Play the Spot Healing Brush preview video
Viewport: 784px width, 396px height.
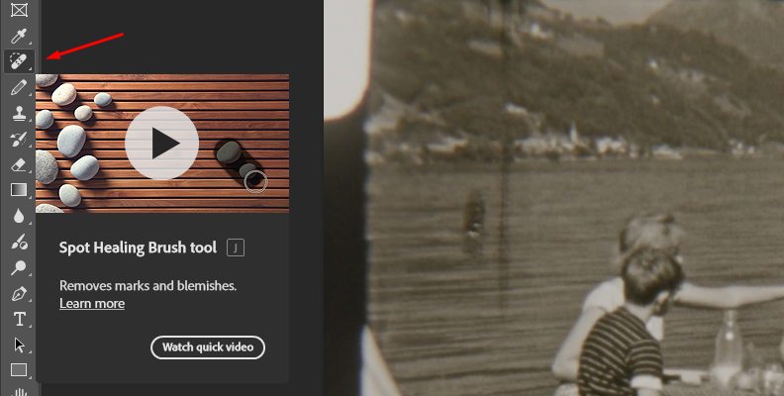(161, 143)
